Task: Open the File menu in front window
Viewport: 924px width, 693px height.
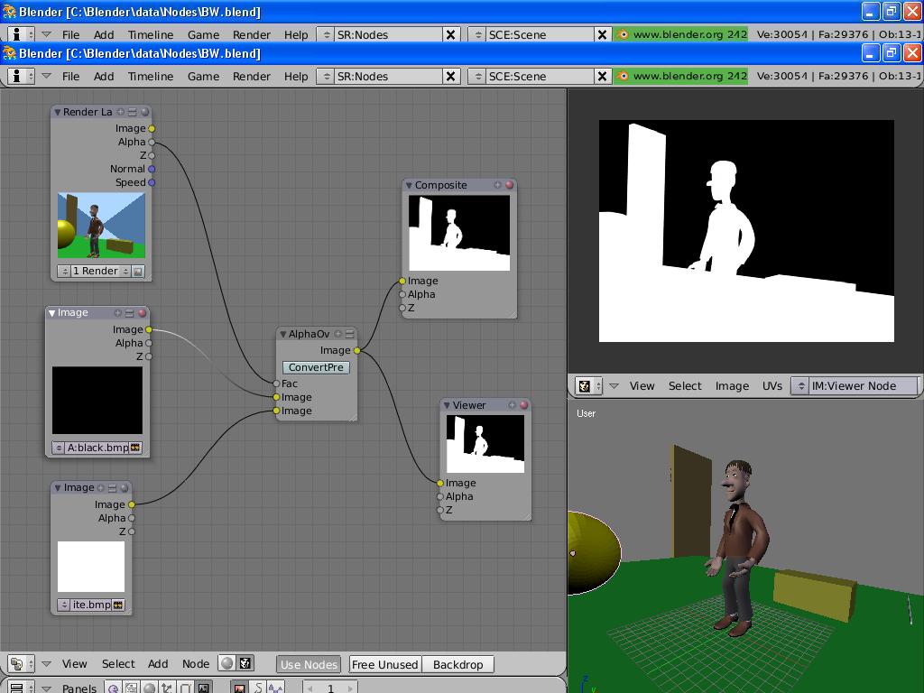Action: tap(70, 76)
